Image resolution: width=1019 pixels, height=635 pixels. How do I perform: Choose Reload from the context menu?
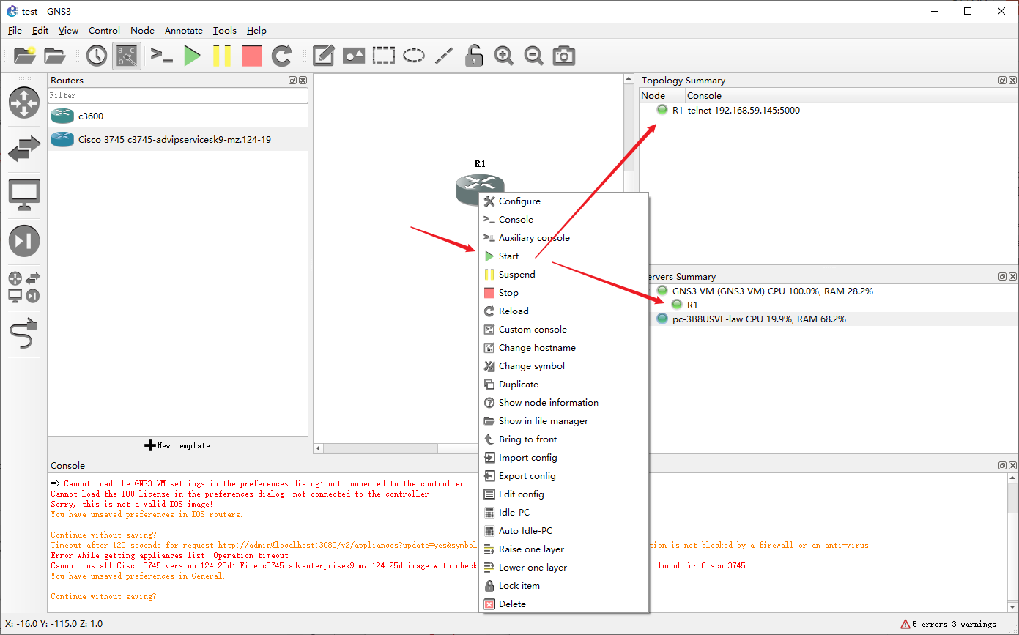point(563,311)
